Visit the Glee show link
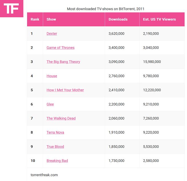Image resolution: width=187 pixels, height=181 pixels. pyautogui.click(x=50, y=104)
